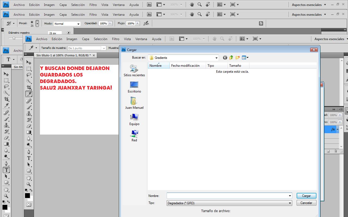
Task: Open Filtro menu in the second window's menu bar
Action: 93,14
